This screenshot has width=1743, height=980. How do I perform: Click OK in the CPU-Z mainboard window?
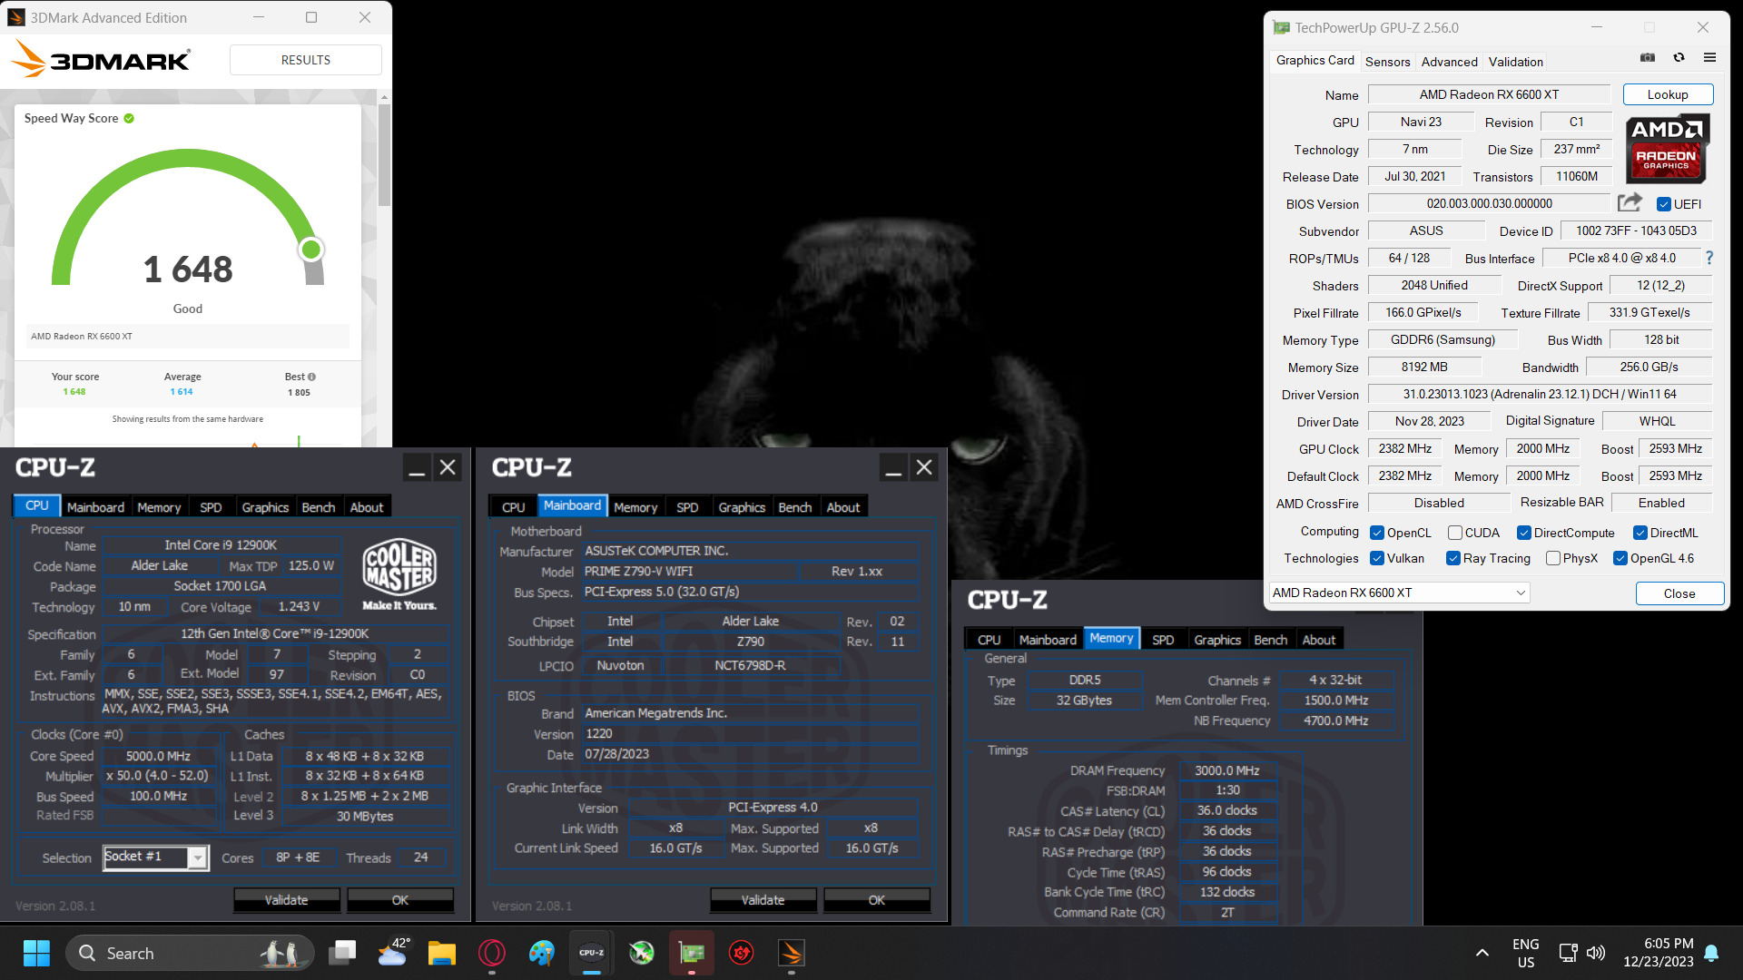(x=876, y=900)
